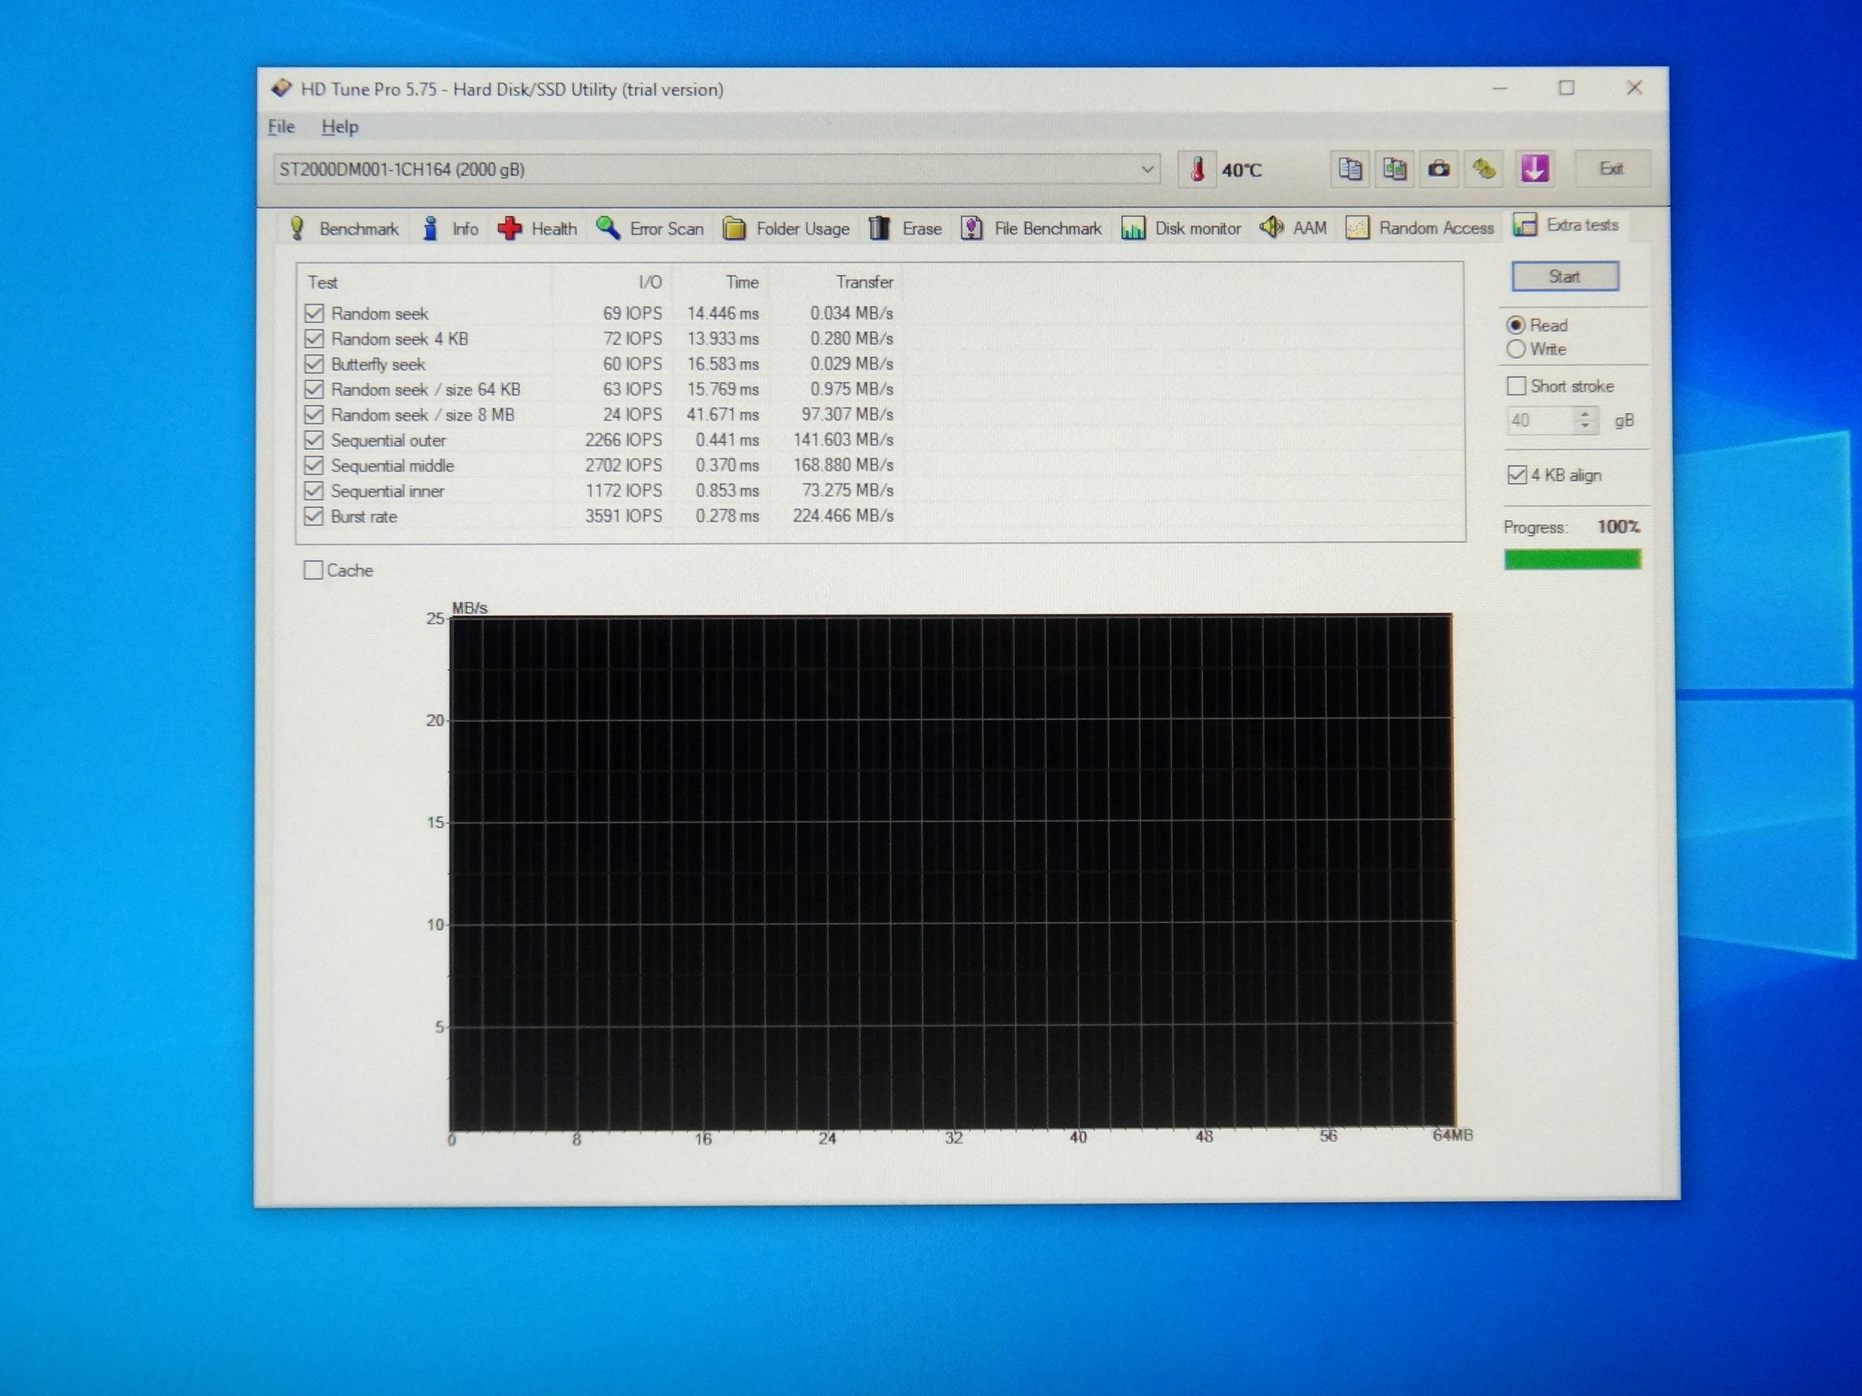Uncheck the Sequential outer test
The width and height of the screenshot is (1862, 1396).
click(314, 440)
